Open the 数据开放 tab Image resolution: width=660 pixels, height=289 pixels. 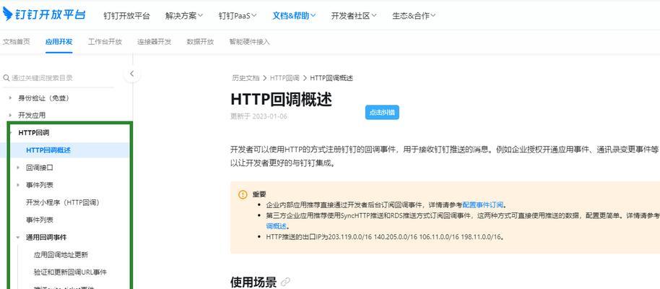coord(200,41)
